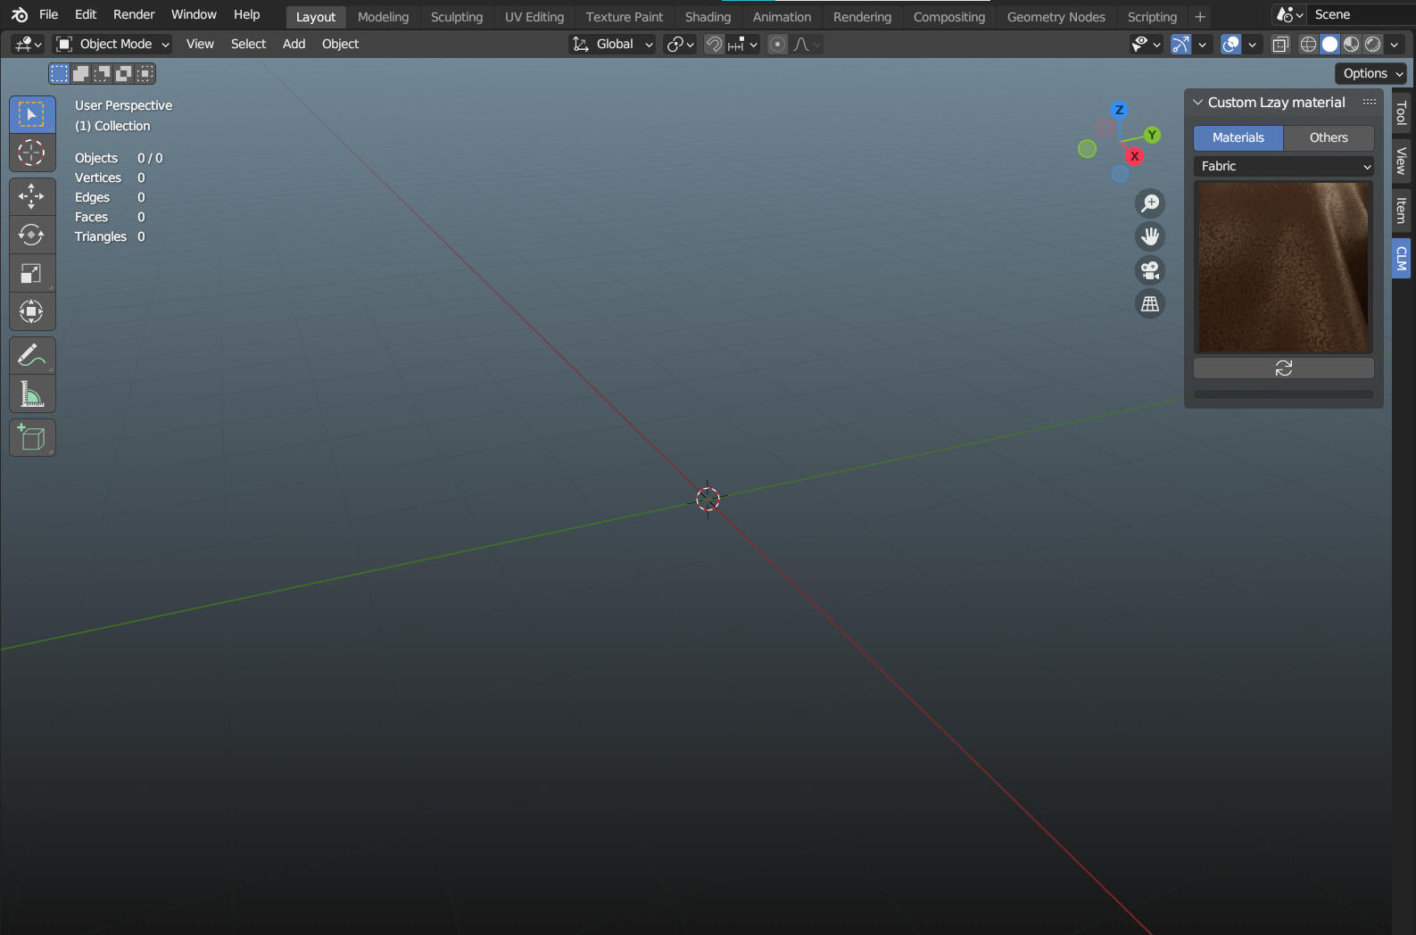The width and height of the screenshot is (1416, 935).
Task: Activate the Move tool
Action: tap(31, 196)
